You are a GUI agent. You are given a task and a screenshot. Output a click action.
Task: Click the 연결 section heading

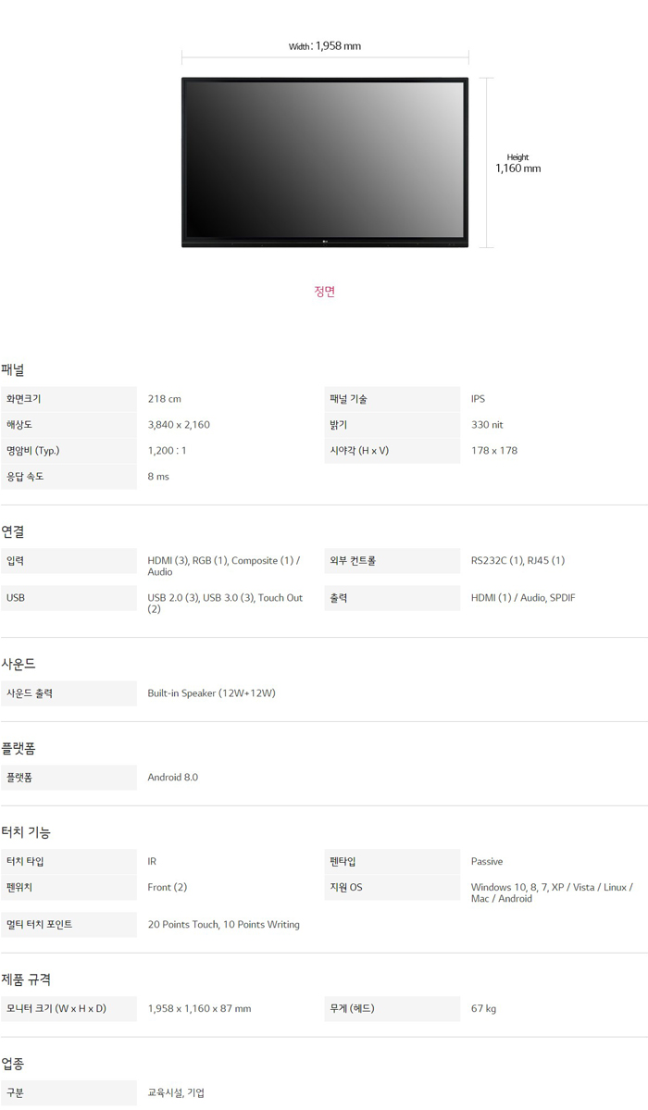[x=13, y=531]
